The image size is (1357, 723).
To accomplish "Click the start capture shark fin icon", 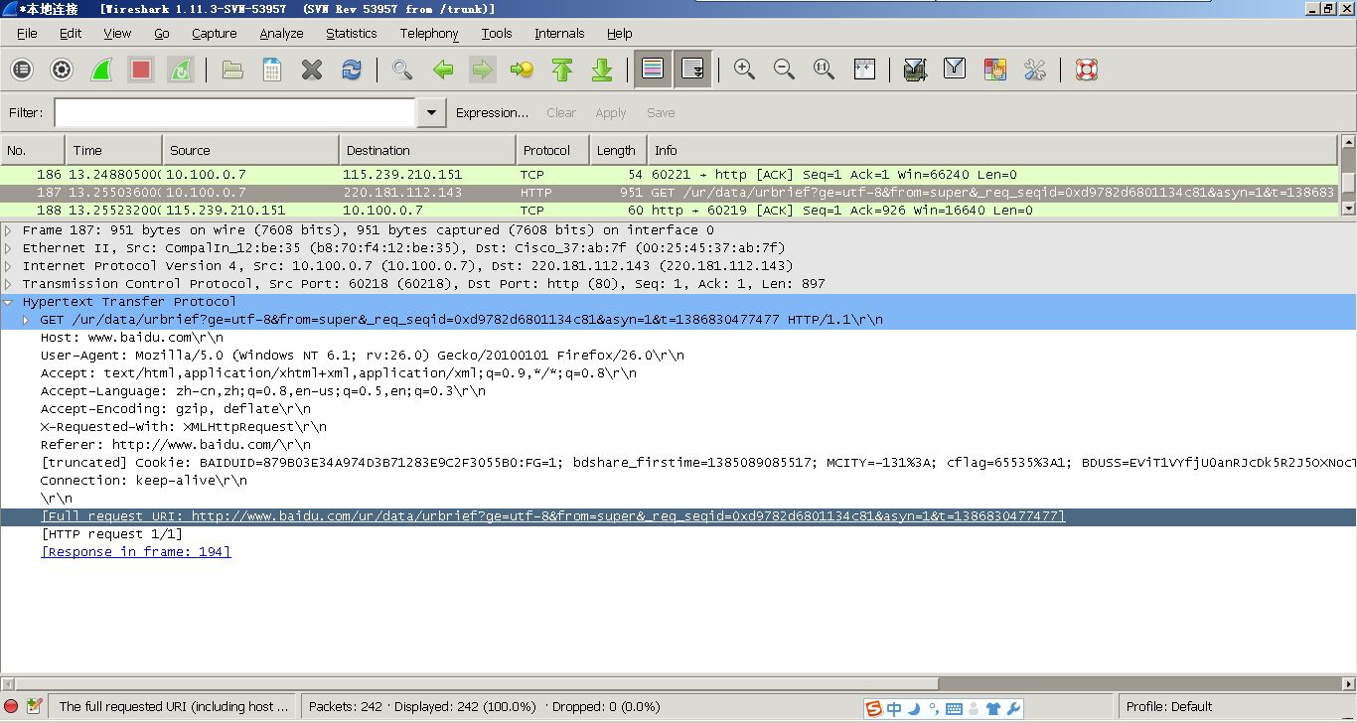I will [x=100, y=70].
